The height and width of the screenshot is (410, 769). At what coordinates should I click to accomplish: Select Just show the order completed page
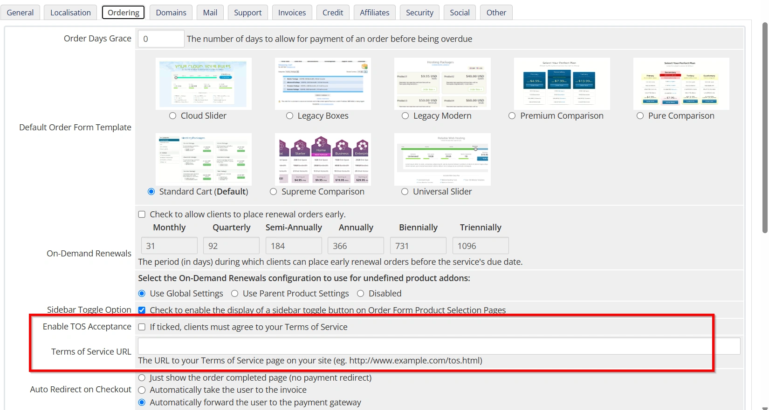click(x=142, y=378)
